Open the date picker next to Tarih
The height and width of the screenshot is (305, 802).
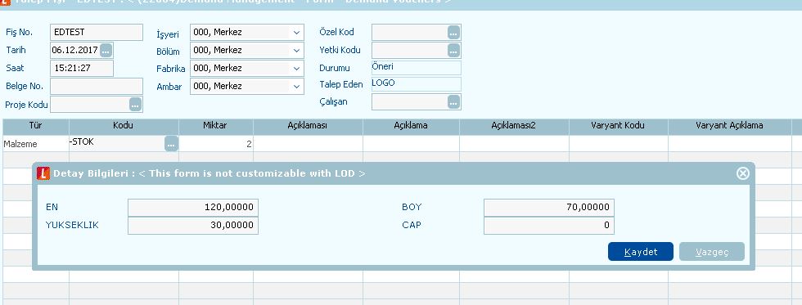[106, 50]
